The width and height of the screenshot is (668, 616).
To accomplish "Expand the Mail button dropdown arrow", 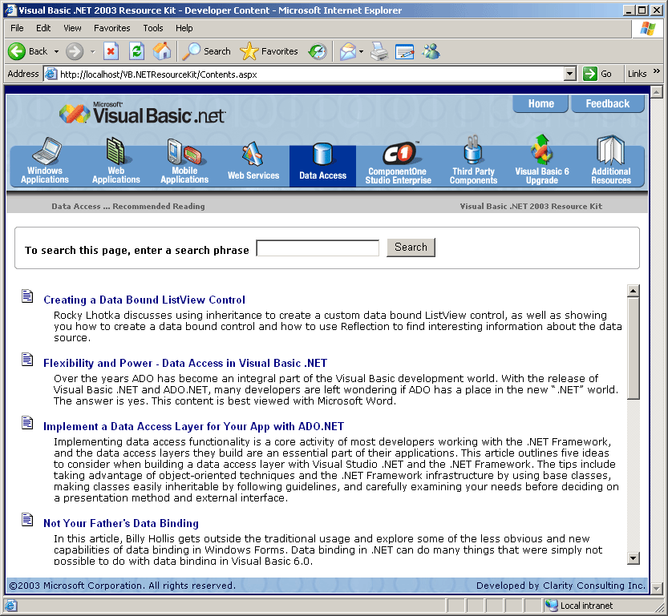I will [x=361, y=51].
